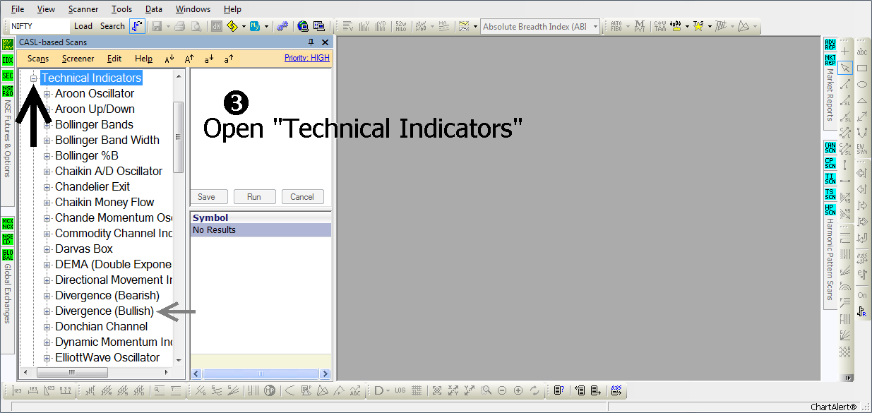Open the Scanner menu
Screen dimensions: 872x413
(x=83, y=9)
